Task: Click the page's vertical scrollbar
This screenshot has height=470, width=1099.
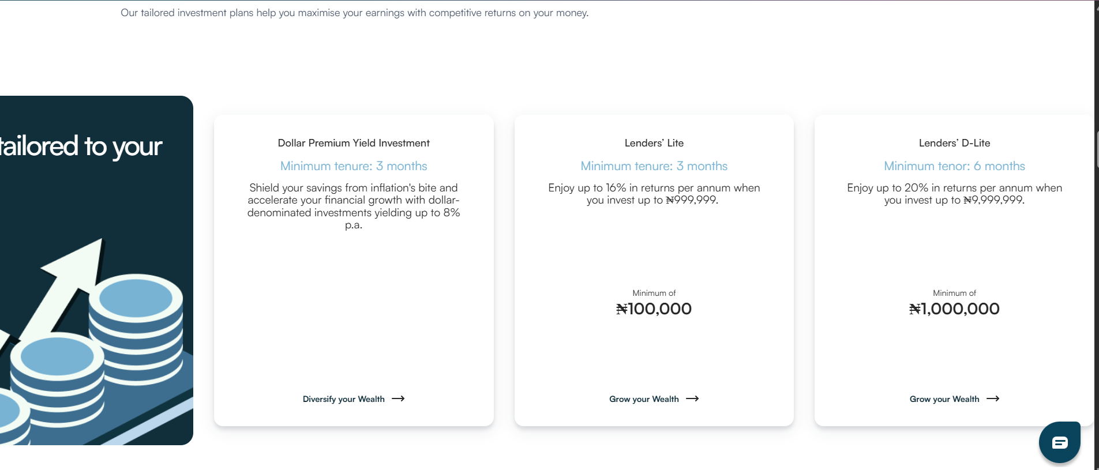Action: [x=1096, y=231]
